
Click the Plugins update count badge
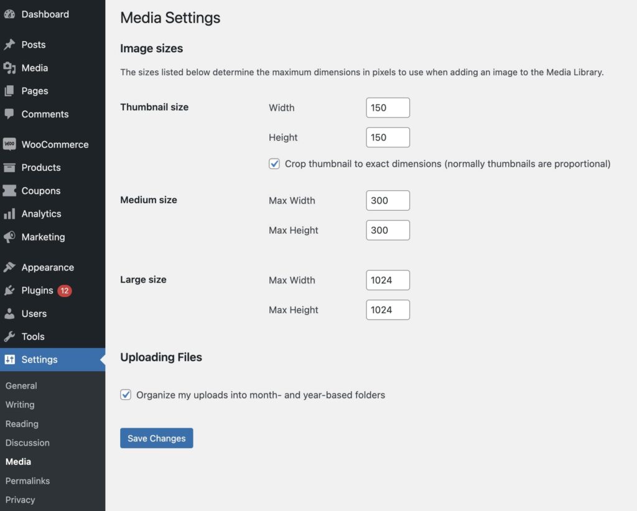(65, 290)
